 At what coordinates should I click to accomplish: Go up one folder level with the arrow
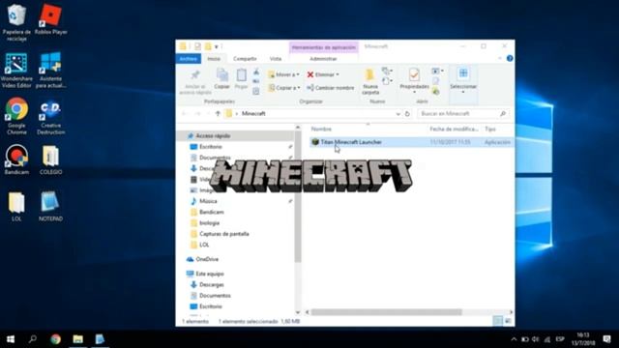pyautogui.click(x=218, y=114)
